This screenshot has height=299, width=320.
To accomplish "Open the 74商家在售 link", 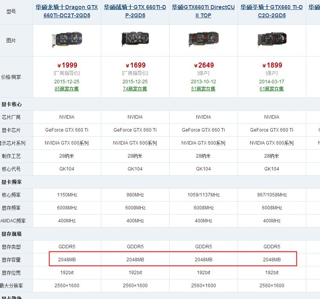I will tap(135, 89).
